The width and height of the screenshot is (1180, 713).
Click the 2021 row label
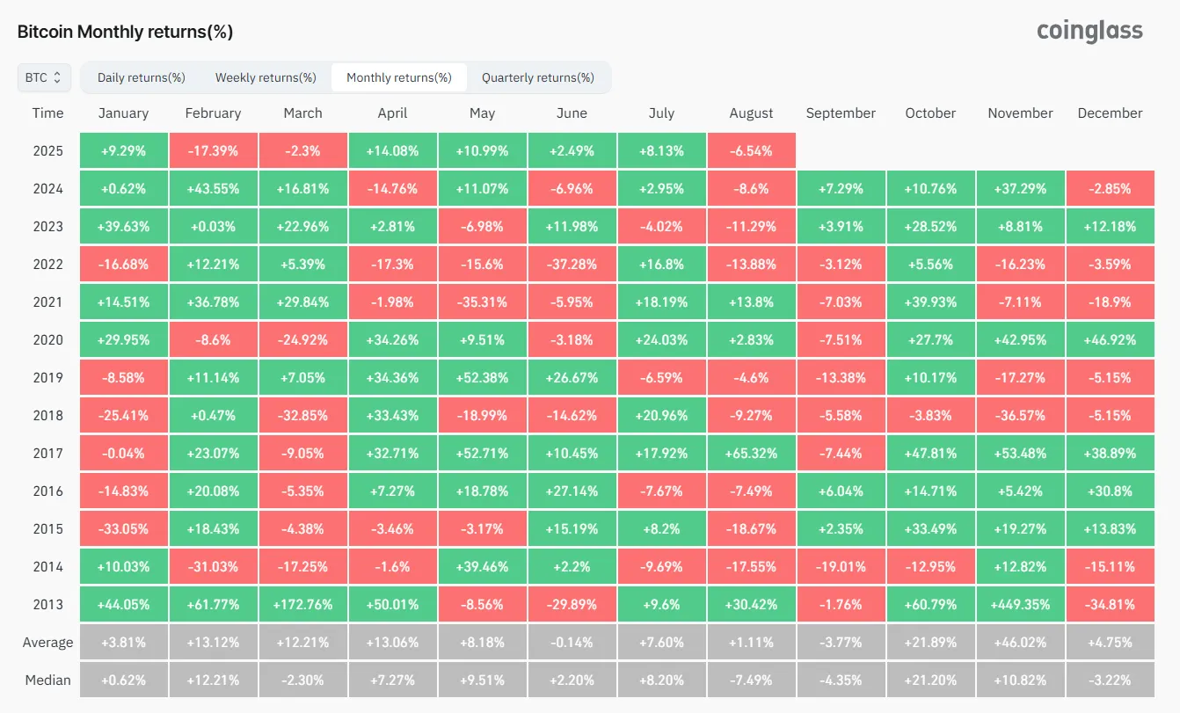coord(47,302)
